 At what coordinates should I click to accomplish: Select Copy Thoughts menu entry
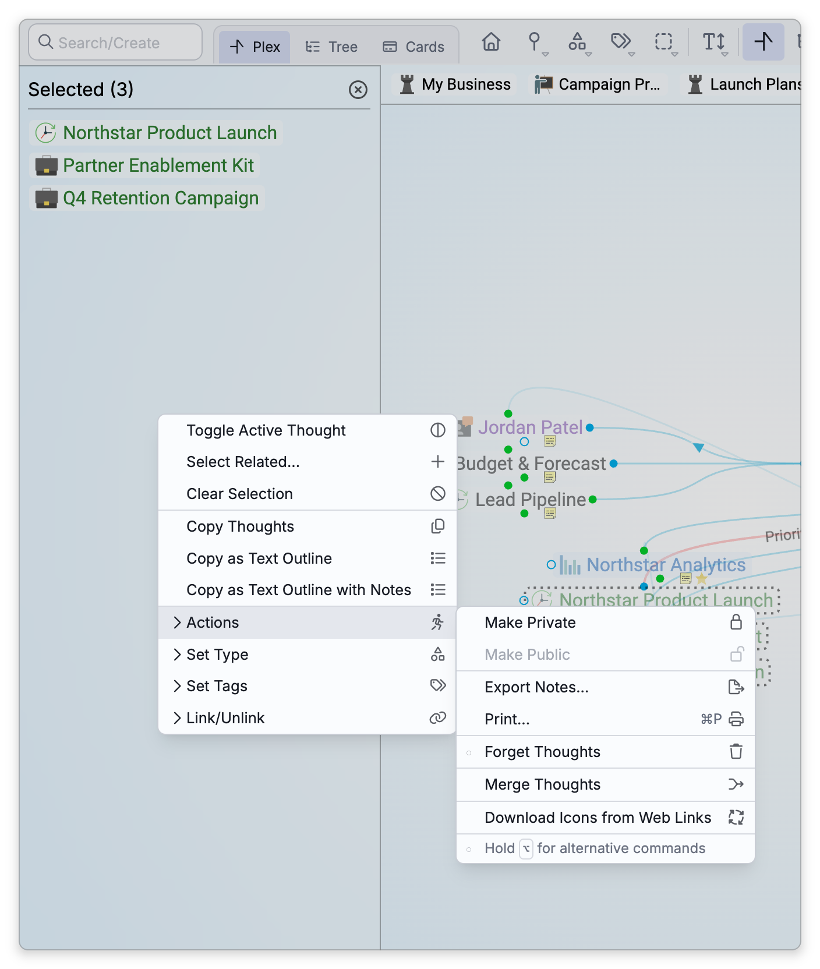[x=307, y=526]
